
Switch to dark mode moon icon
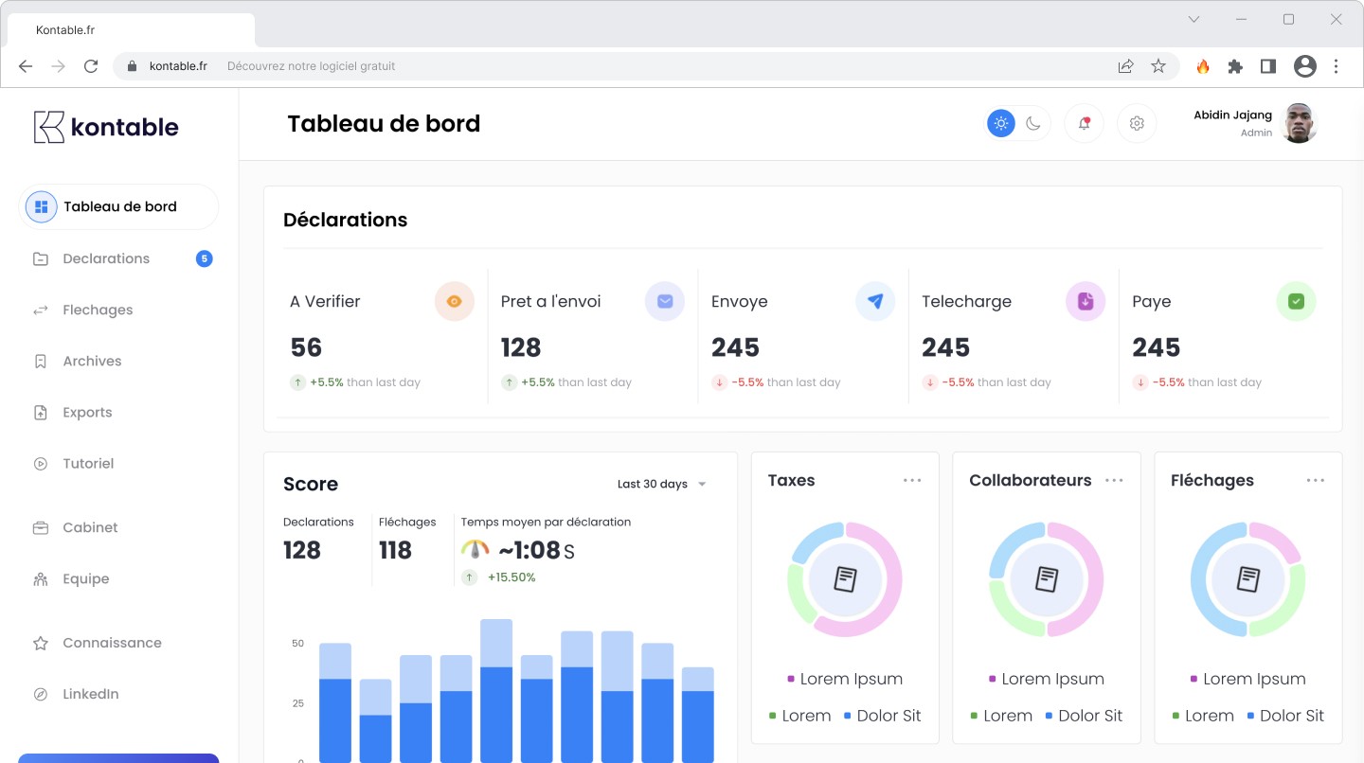1033,123
